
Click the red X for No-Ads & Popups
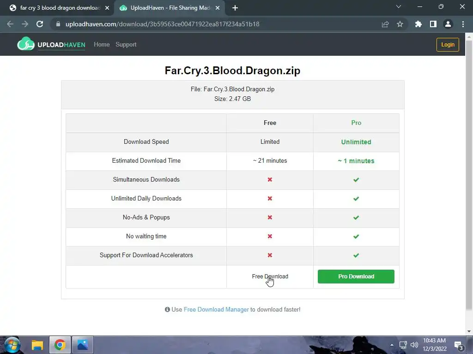coord(270,218)
